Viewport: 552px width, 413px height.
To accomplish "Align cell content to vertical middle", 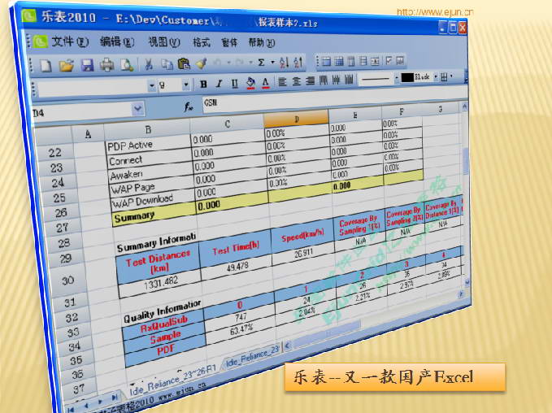I will coord(336,80).
